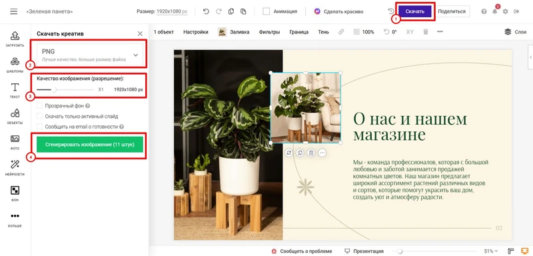Open the Фон background panel
Image resolution: width=533 pixels, height=256 pixels.
pyautogui.click(x=15, y=194)
